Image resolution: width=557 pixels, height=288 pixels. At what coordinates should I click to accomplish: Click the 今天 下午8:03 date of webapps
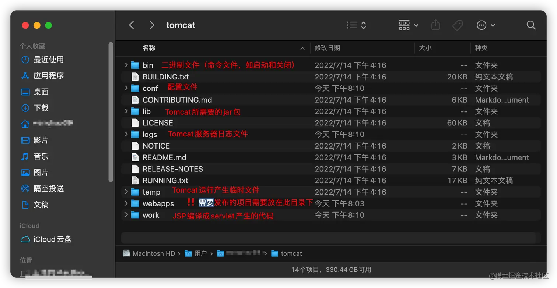coord(339,203)
